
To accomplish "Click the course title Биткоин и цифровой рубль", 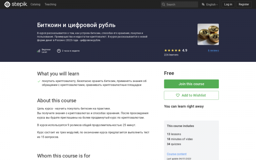I will (x=76, y=25).
